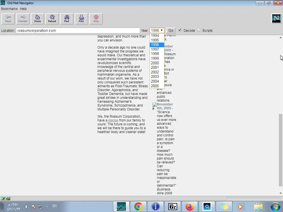Open the media player taskbar icon
Viewport: 283px width, 212px height.
[x=240, y=206]
